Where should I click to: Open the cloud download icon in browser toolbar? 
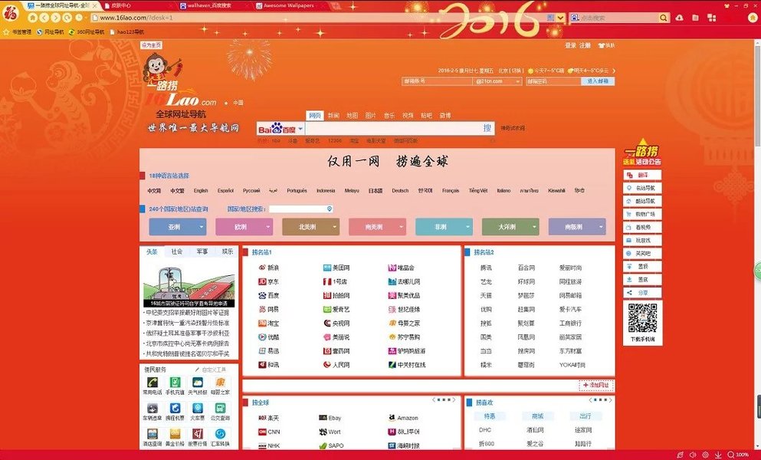click(x=680, y=18)
